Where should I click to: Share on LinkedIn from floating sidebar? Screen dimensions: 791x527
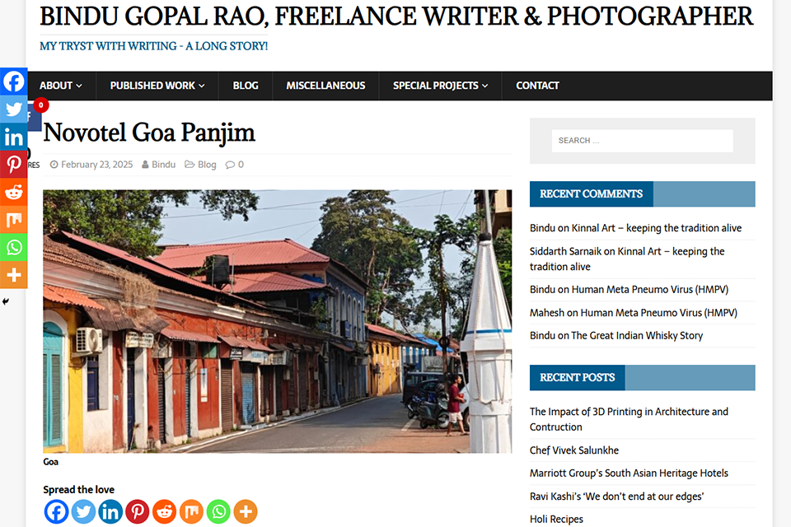tap(14, 137)
